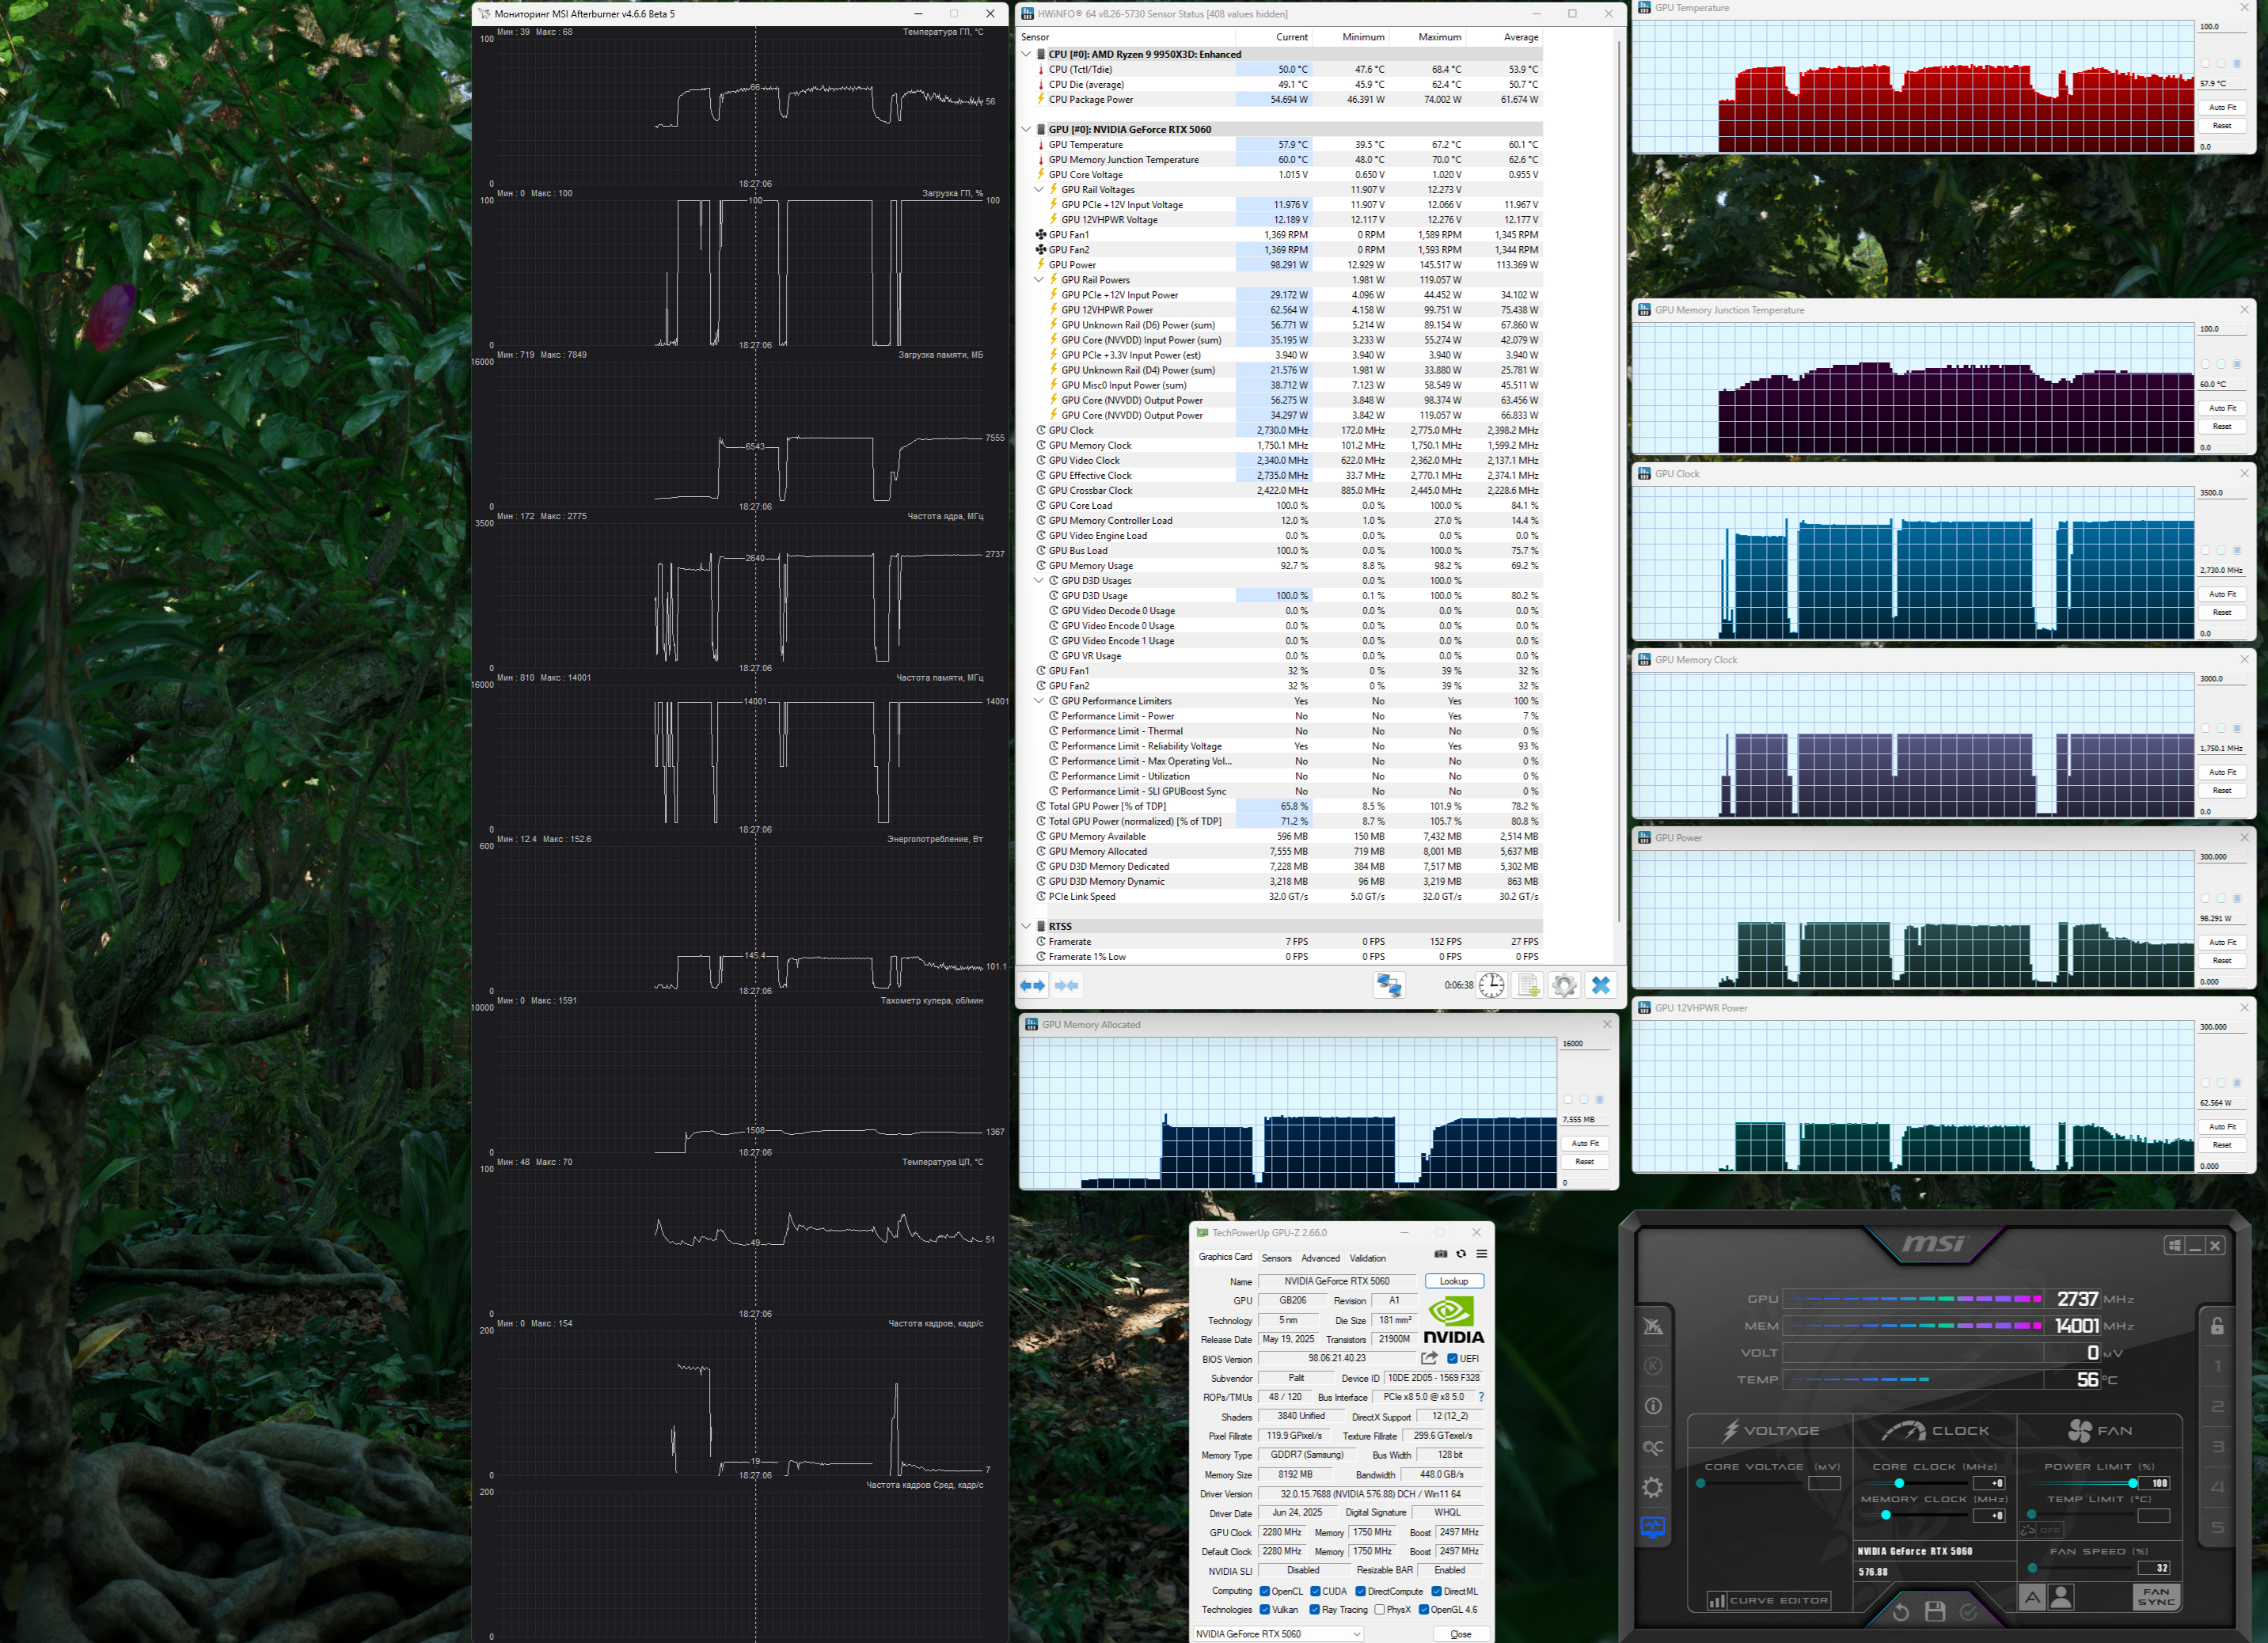
Task: Collapse the GPU Performance Limiters group
Action: point(1039,701)
